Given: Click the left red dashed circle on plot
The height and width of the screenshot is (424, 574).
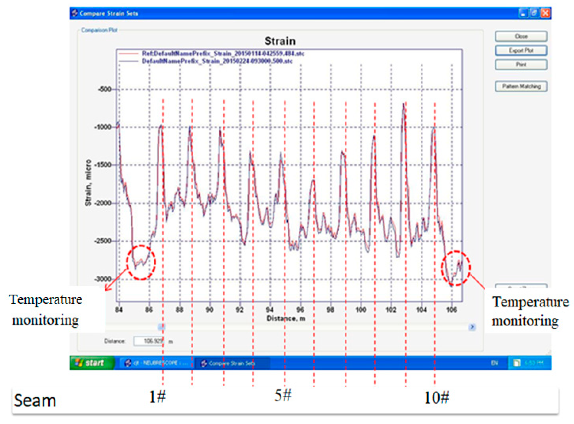Looking at the screenshot, I should click(141, 262).
